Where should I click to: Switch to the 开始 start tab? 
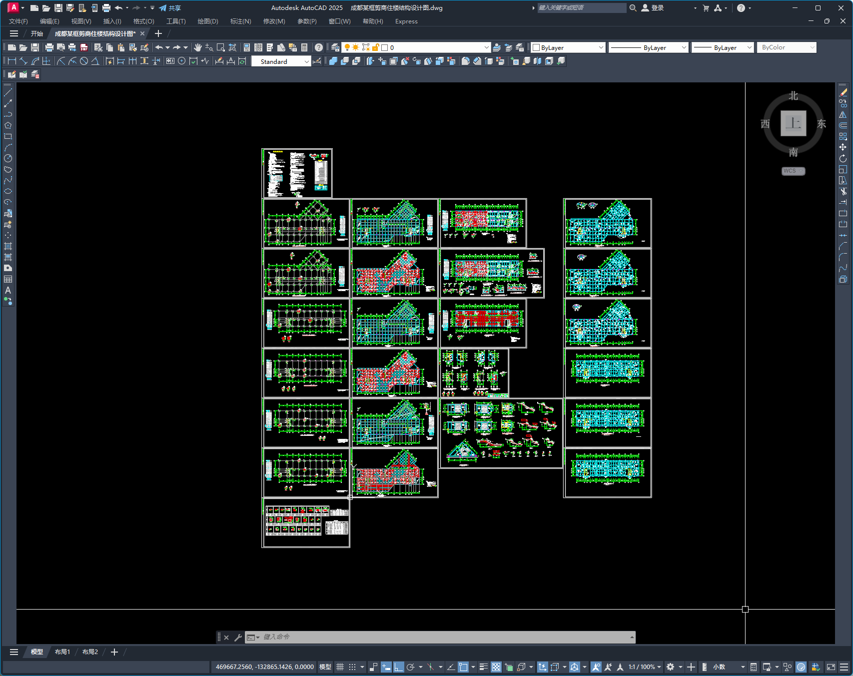point(37,33)
